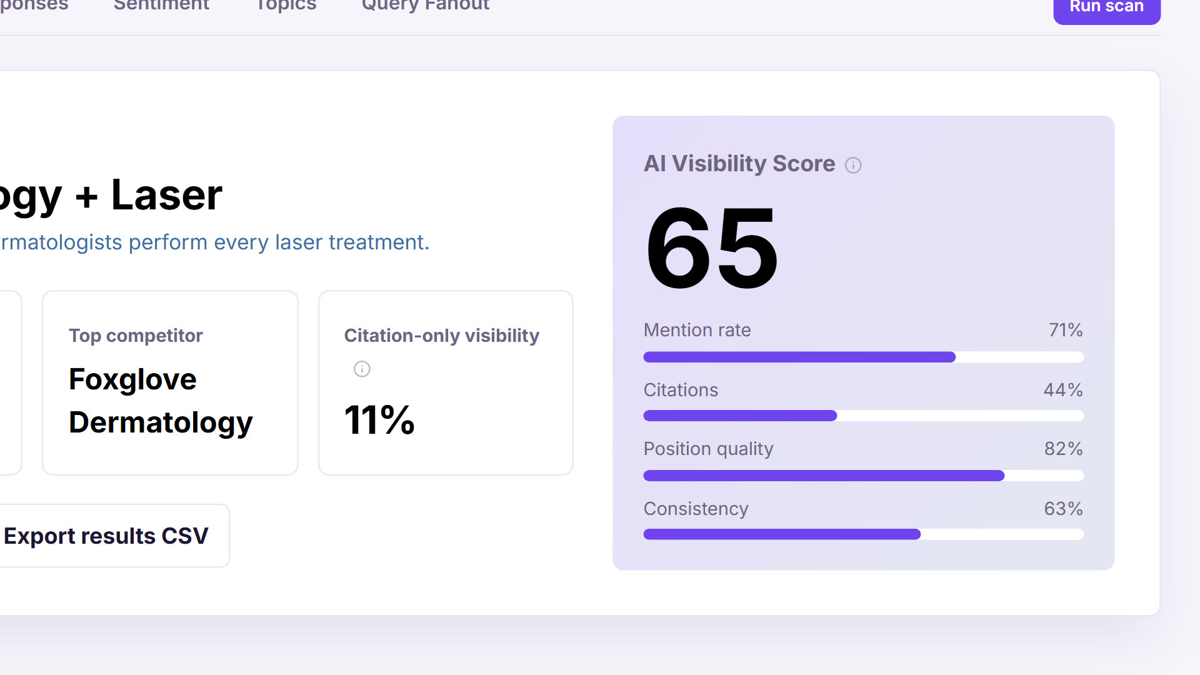Click the Position quality progress bar

point(864,476)
